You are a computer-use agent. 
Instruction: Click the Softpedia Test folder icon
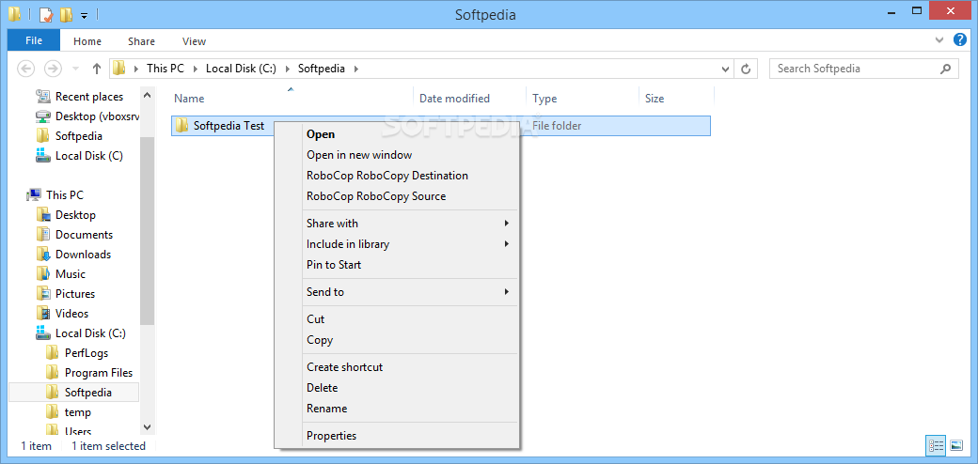tap(181, 126)
